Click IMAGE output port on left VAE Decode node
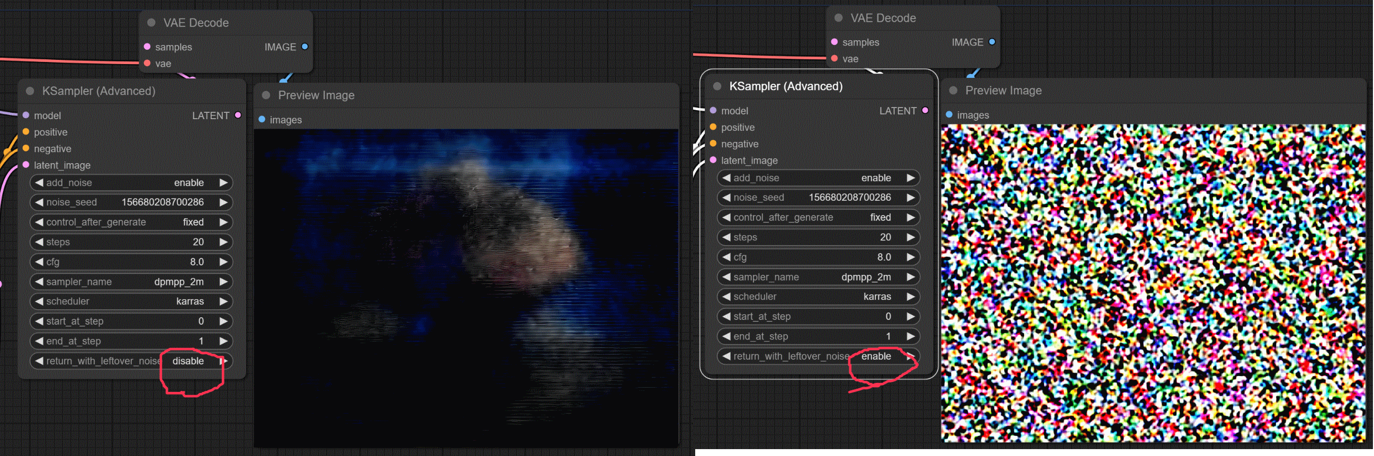The image size is (1374, 456). coord(304,47)
